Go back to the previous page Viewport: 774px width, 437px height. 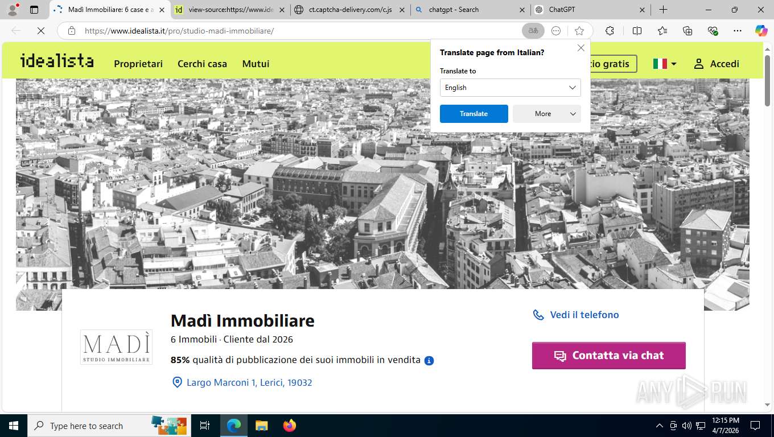coord(16,31)
